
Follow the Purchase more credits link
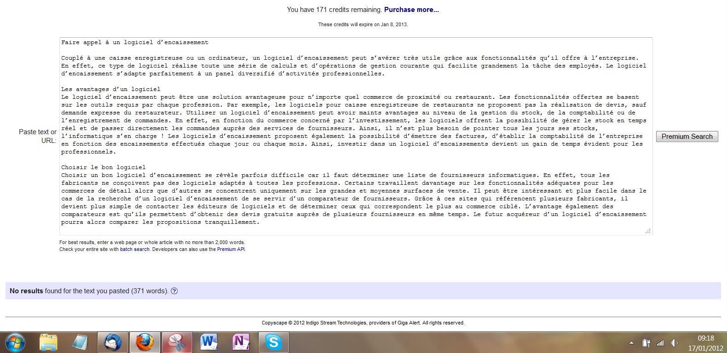point(411,10)
